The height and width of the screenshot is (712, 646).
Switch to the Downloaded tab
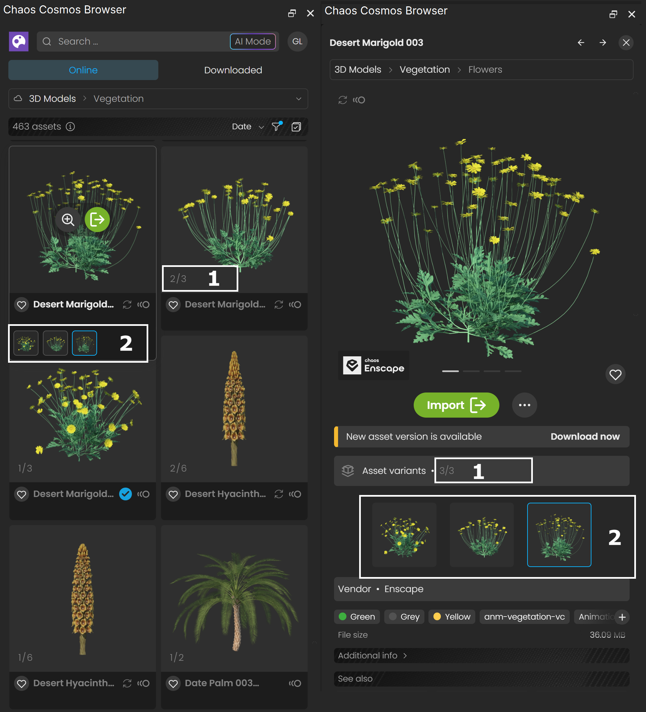tap(233, 70)
